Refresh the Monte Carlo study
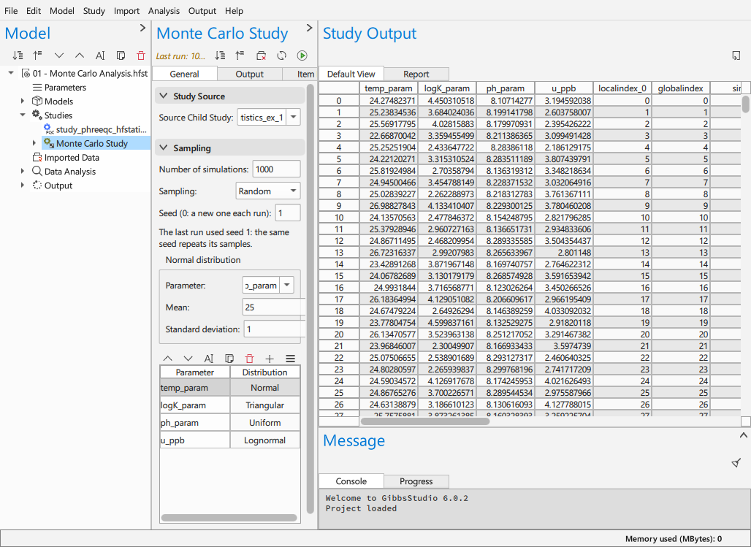Viewport: 751px width, 547px height. tap(282, 56)
